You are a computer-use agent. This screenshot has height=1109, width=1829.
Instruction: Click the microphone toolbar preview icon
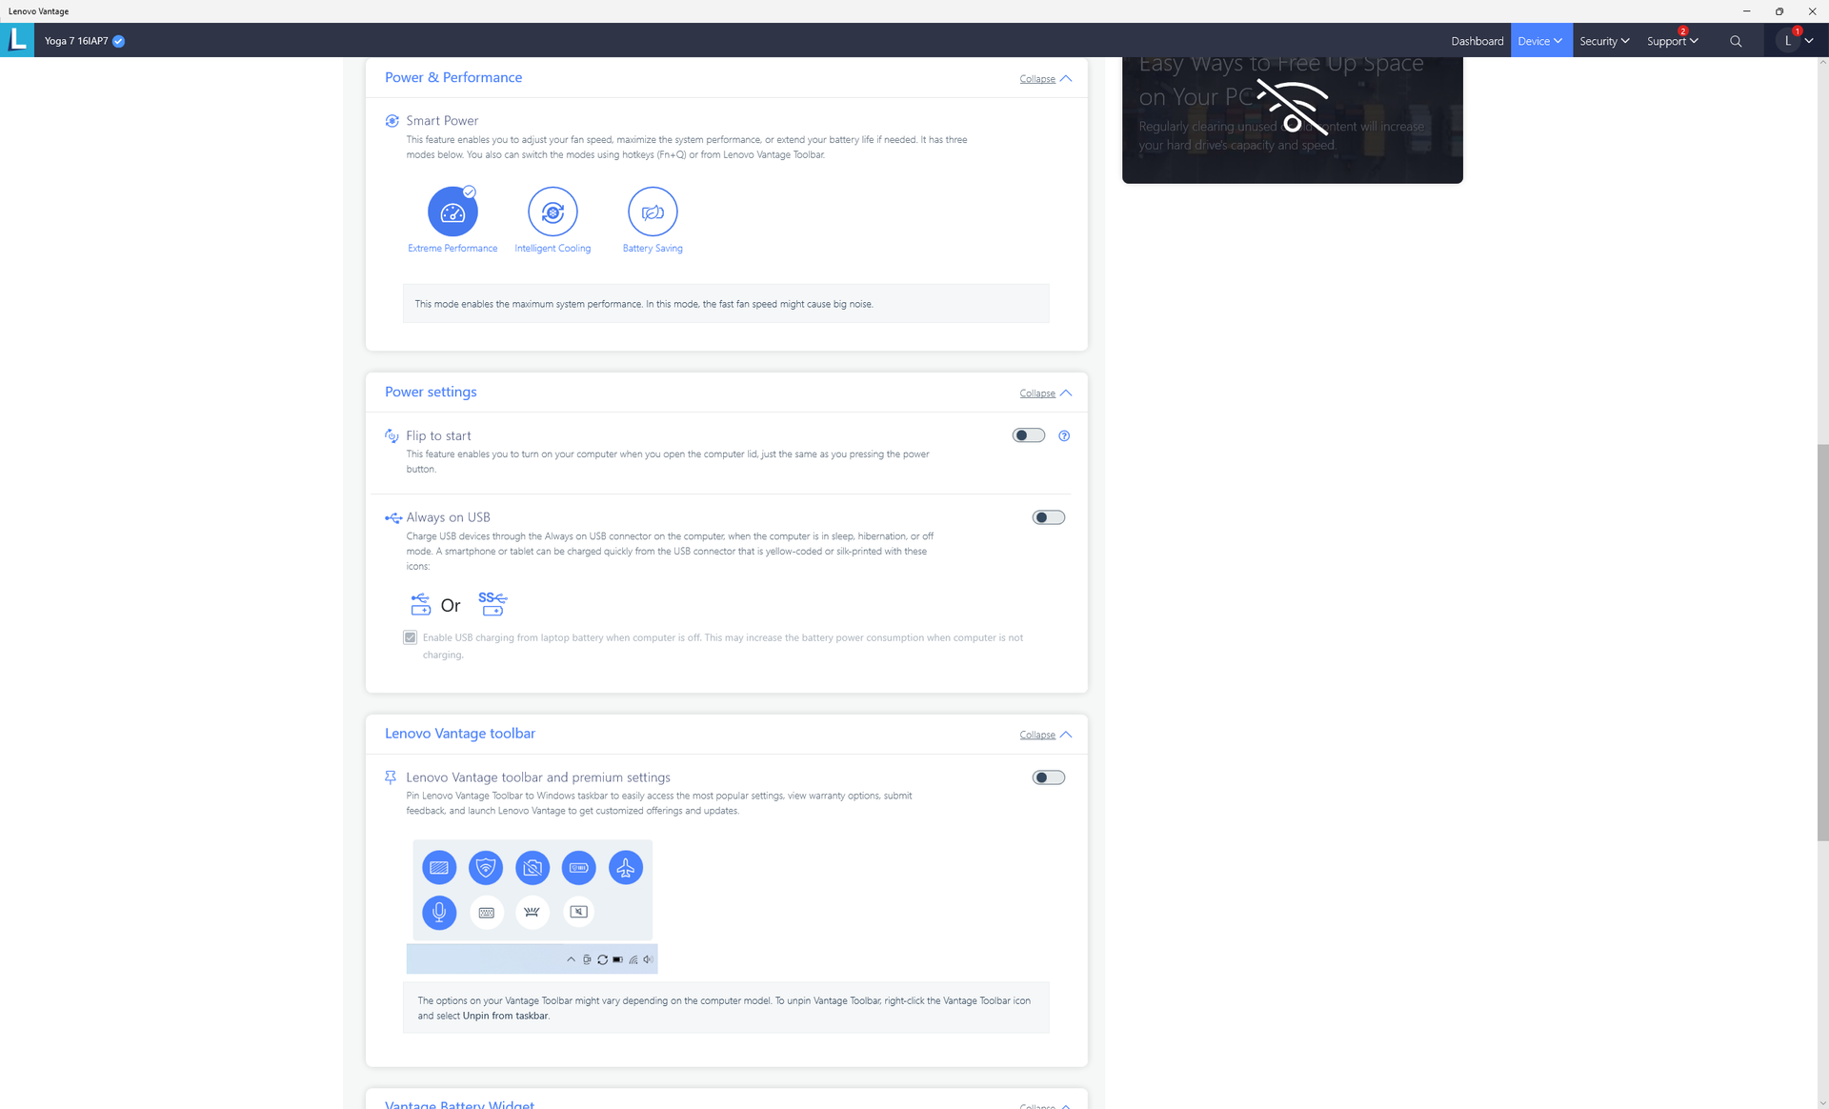(x=439, y=913)
